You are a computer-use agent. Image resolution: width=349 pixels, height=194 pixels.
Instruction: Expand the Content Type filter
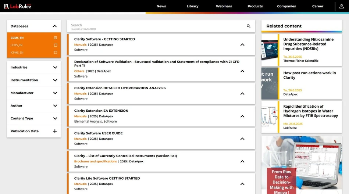pos(55,118)
